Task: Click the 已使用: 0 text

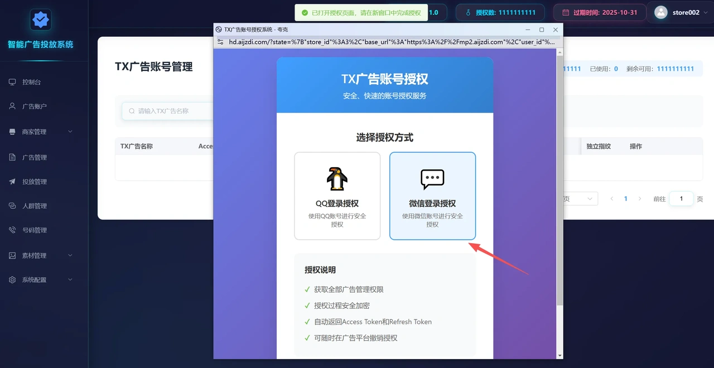Action: [x=604, y=69]
